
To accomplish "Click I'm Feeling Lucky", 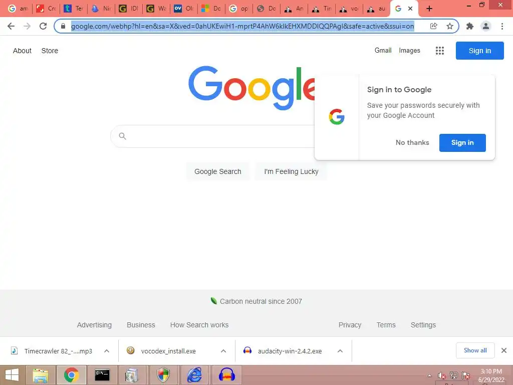I will click(x=291, y=171).
